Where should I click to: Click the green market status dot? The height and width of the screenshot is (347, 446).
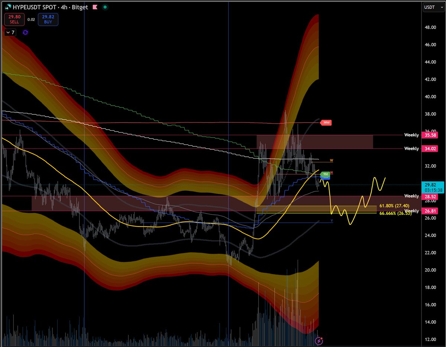[105, 7]
